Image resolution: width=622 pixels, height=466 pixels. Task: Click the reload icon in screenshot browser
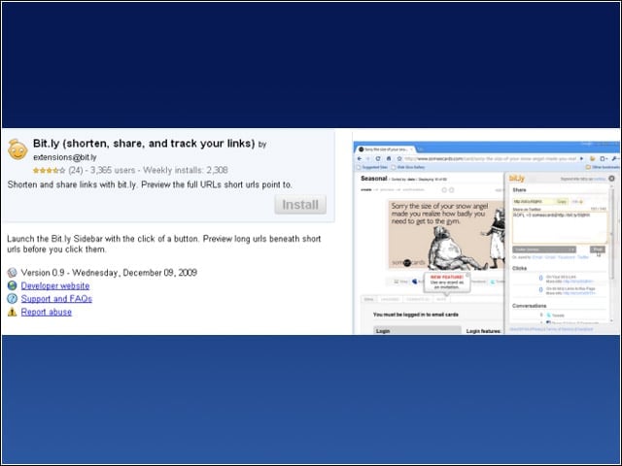(378, 158)
